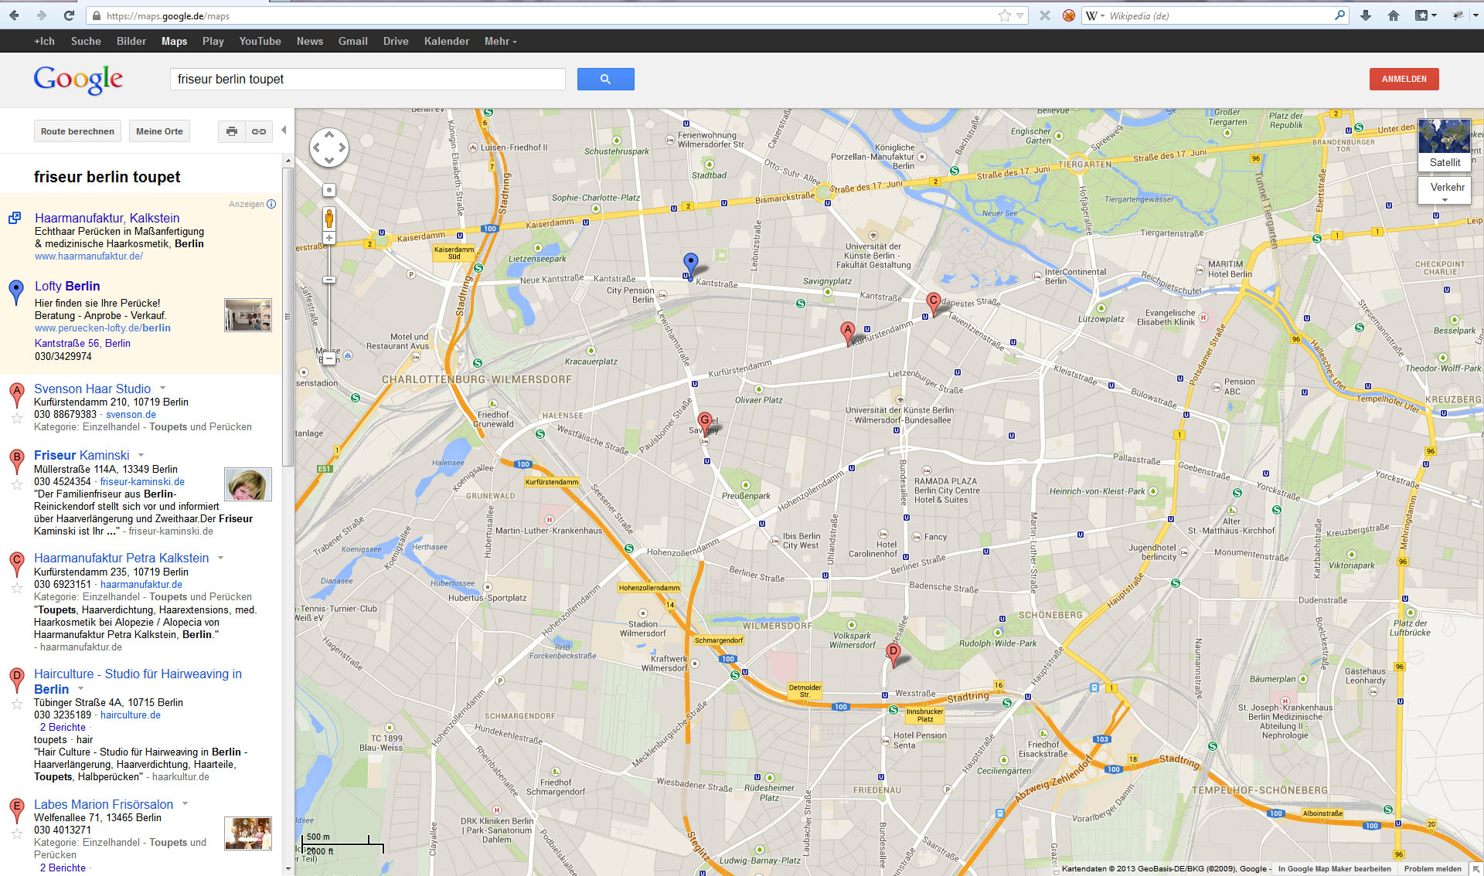The height and width of the screenshot is (876, 1484).
Task: Open the Lofty Berlin shop photo thumbnail
Action: (248, 315)
